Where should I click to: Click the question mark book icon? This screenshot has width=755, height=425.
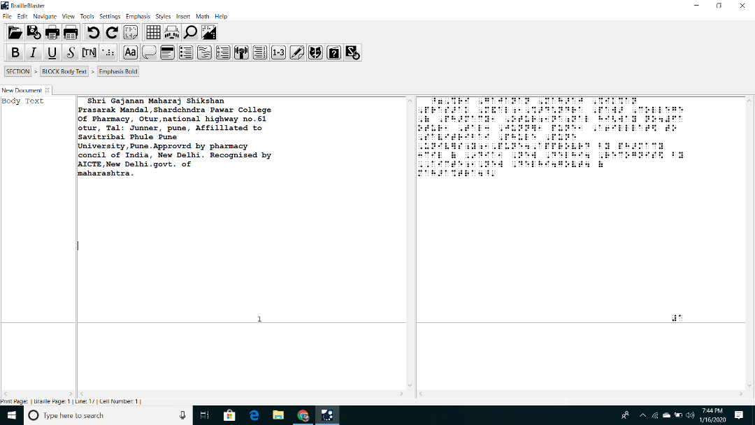click(x=334, y=52)
